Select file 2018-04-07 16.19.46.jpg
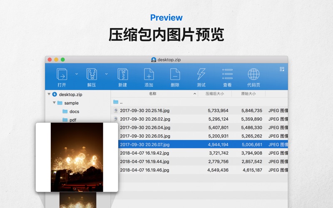The width and height of the screenshot is (333, 208). point(144,170)
